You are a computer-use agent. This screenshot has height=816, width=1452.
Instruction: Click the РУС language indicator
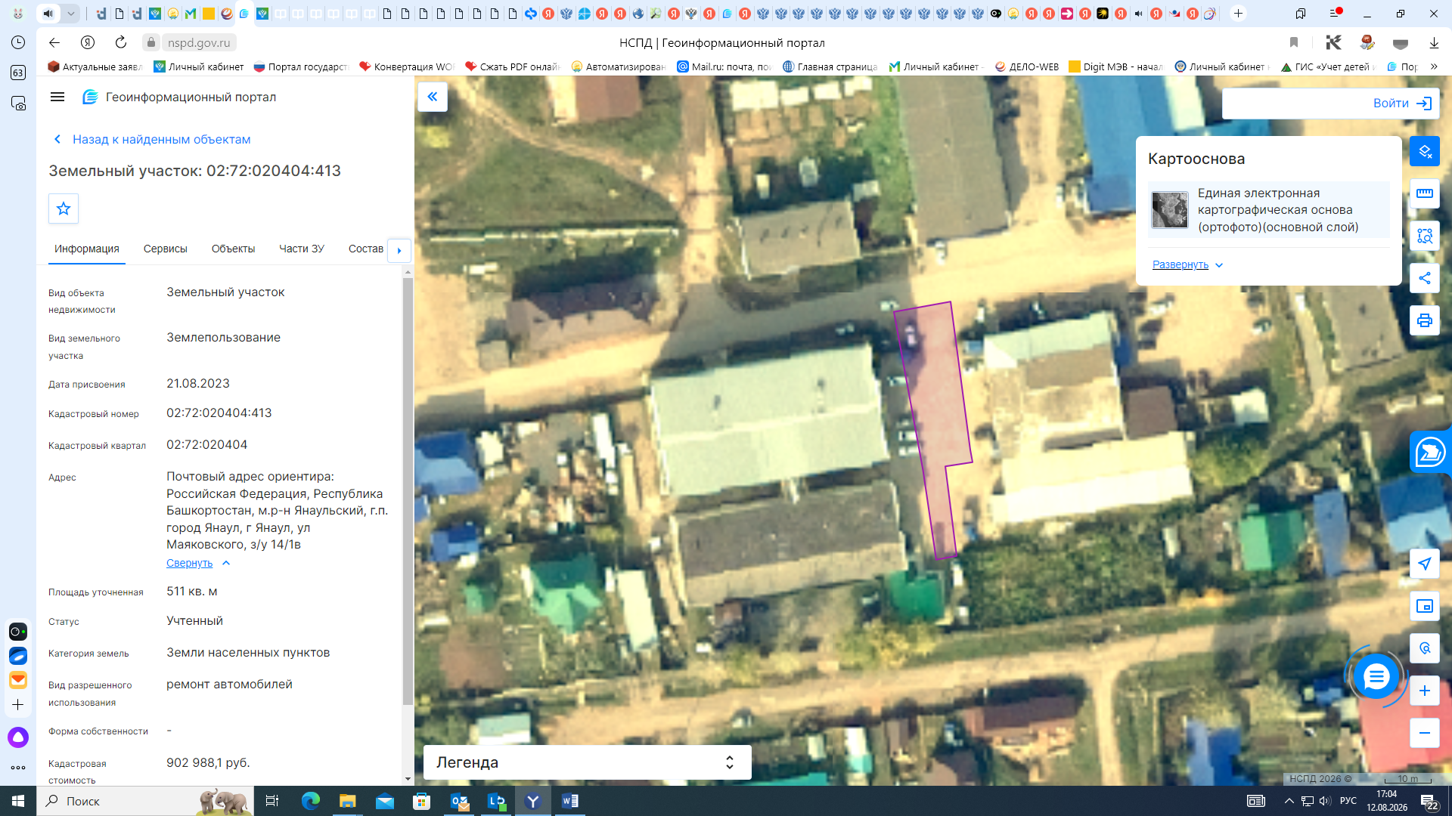[x=1348, y=801]
